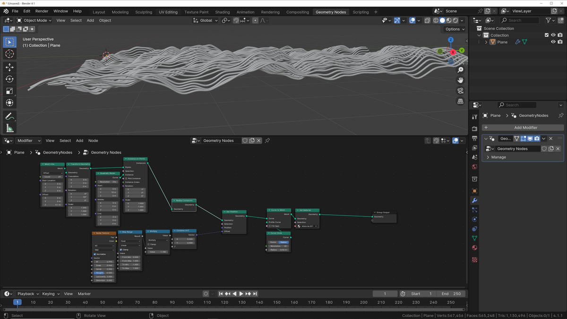Screen dimensions: 567x319
Task: Disable Plane in renders via camera icon
Action: tap(560, 42)
